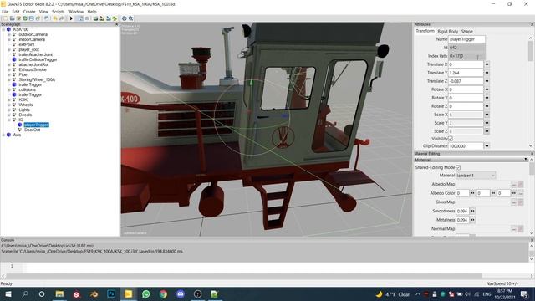Click the browse button for Normal Map

click(514, 228)
